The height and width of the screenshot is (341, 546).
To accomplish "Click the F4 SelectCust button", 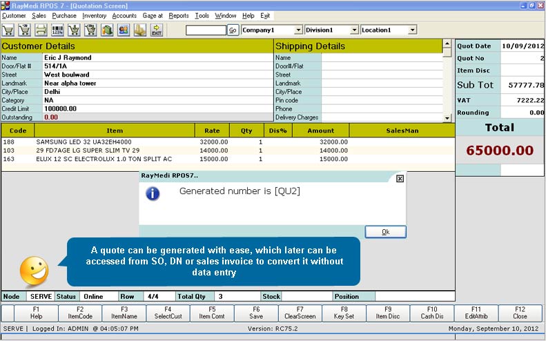I will 167,313.
